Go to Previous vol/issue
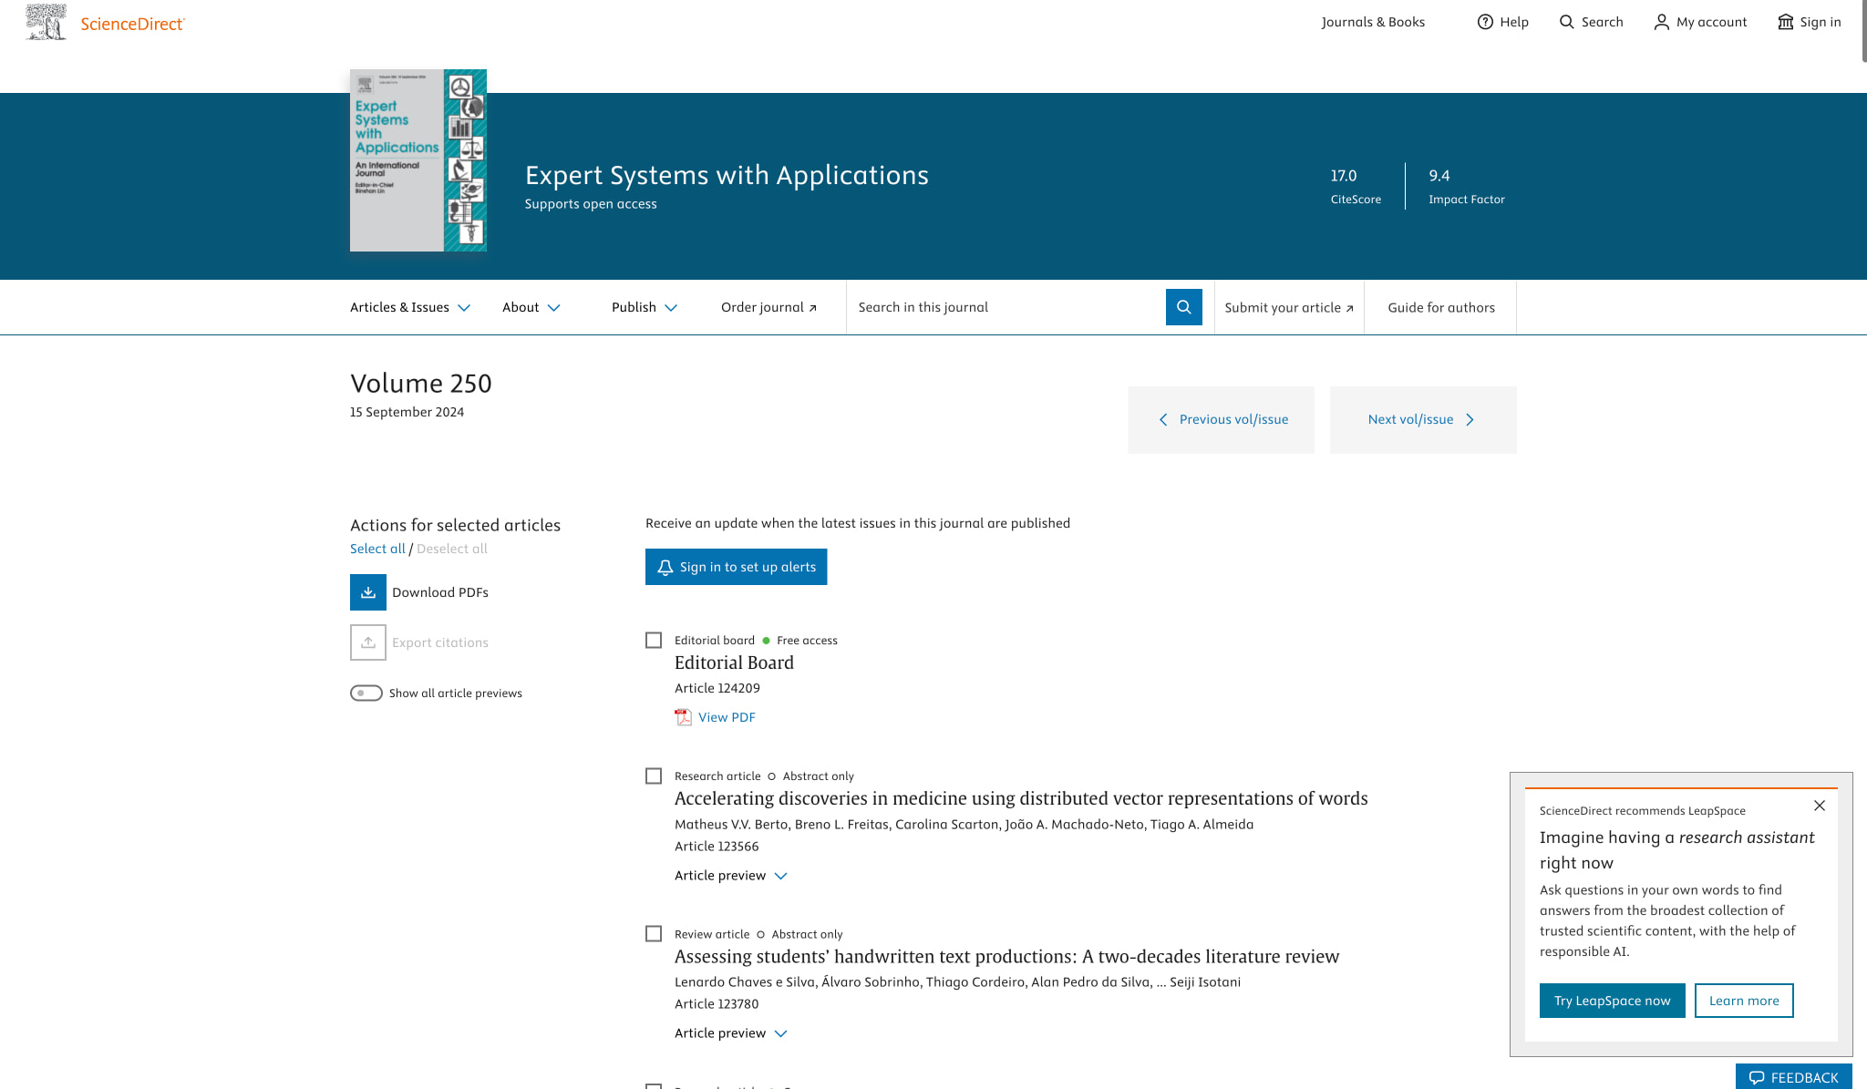1867x1089 pixels. [x=1221, y=420]
